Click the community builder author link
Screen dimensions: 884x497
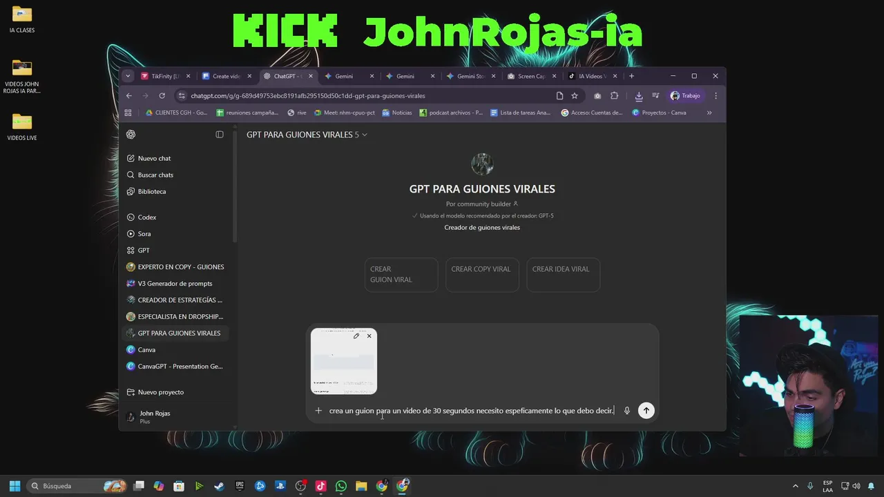click(x=482, y=204)
